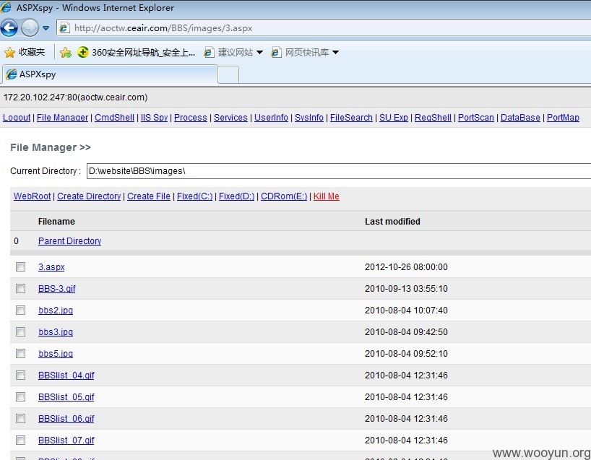Click the 2010-08-04 10:07:40 timestamp
Image resolution: width=591 pixels, height=460 pixels.
pyautogui.click(x=406, y=311)
